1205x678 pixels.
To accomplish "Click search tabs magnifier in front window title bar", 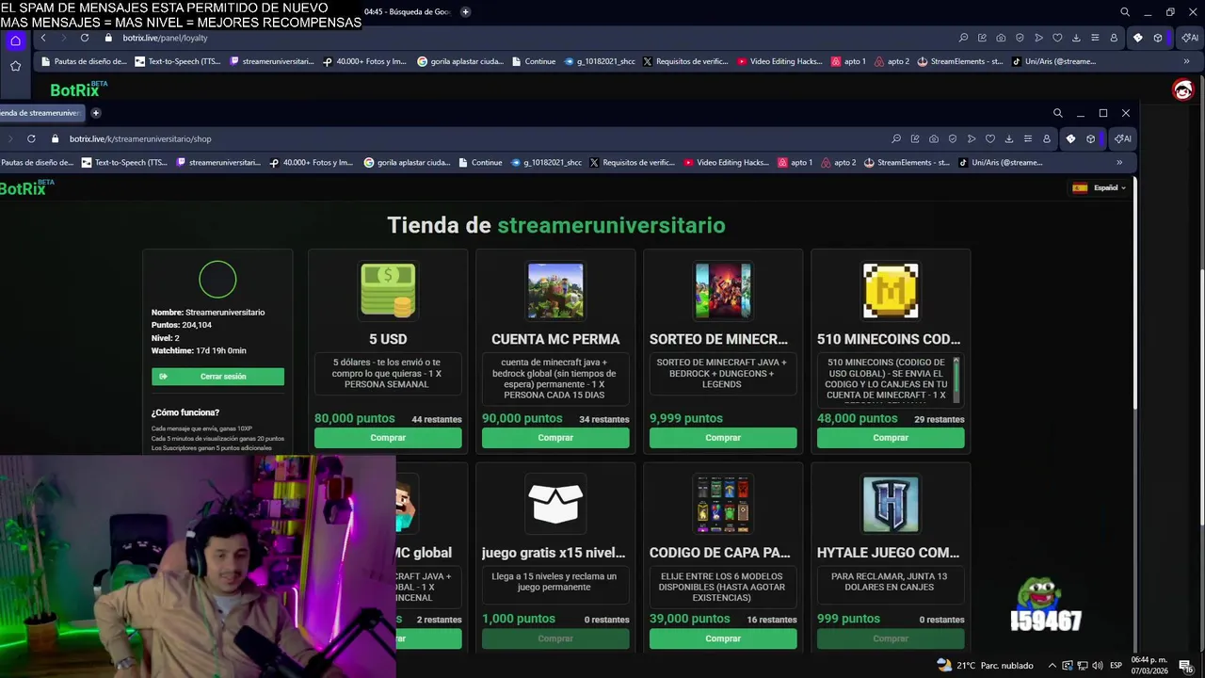I will [x=1057, y=113].
